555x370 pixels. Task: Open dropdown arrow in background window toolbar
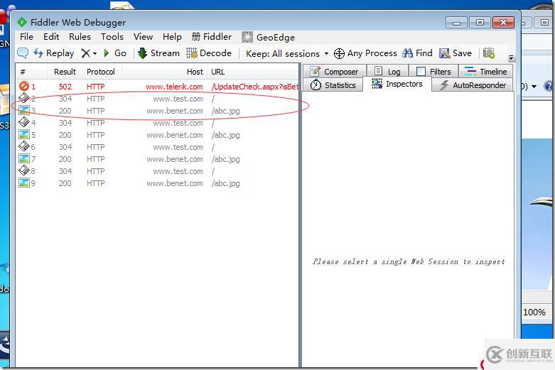point(534,87)
